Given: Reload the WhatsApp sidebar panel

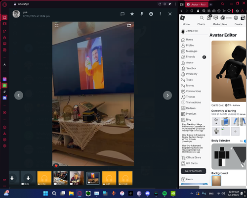Looking at the screenshot, I should click(160, 4).
